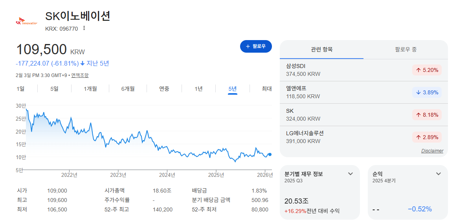This screenshot has height=224, width=457.
Task: Click the 109,500 current price
Action: (x=41, y=50)
